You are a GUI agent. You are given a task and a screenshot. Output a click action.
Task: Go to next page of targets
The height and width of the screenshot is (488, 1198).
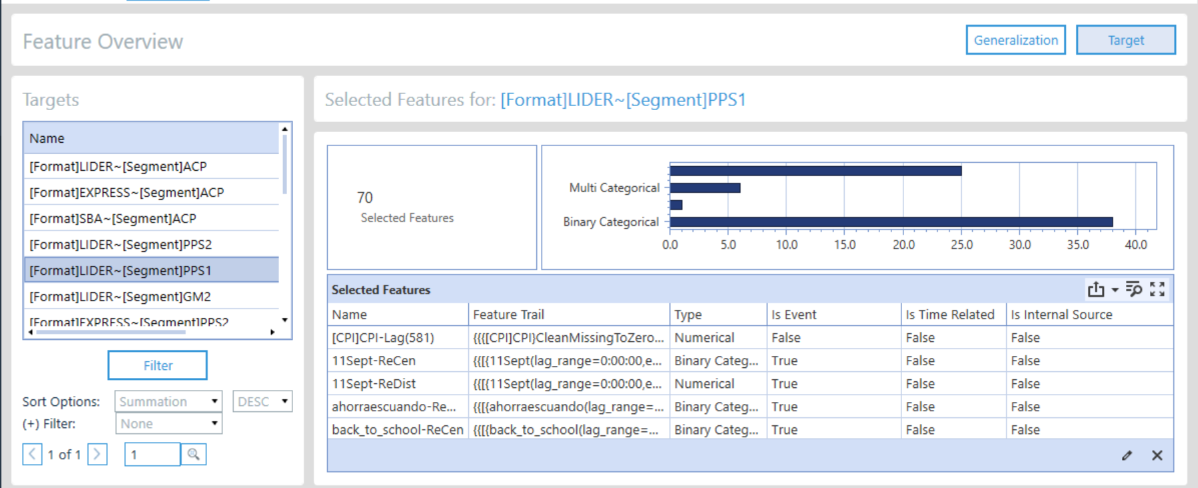click(97, 455)
